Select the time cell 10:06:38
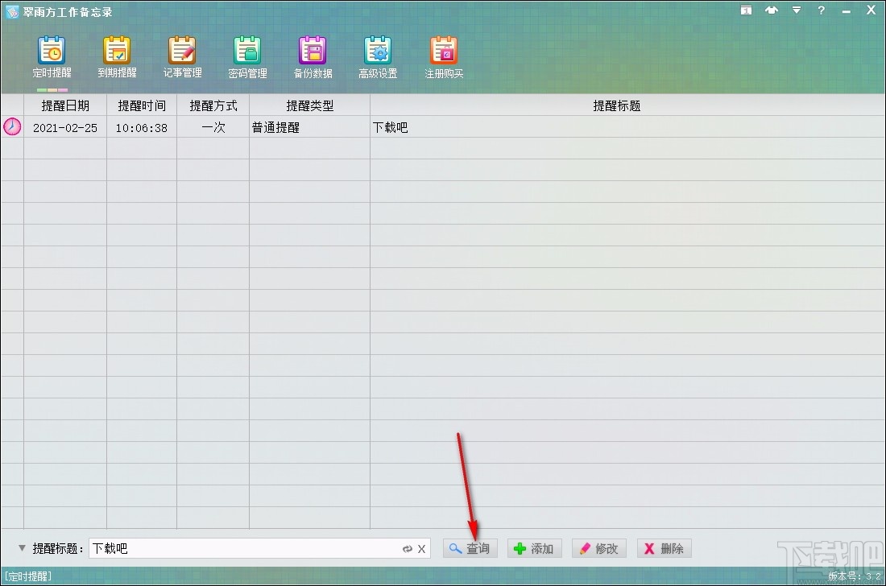This screenshot has width=886, height=586. click(141, 128)
